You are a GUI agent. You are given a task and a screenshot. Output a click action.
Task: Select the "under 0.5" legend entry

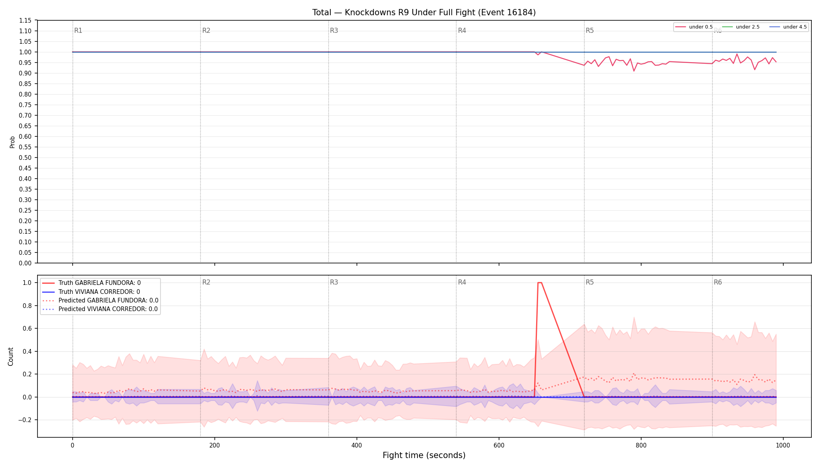pos(694,27)
